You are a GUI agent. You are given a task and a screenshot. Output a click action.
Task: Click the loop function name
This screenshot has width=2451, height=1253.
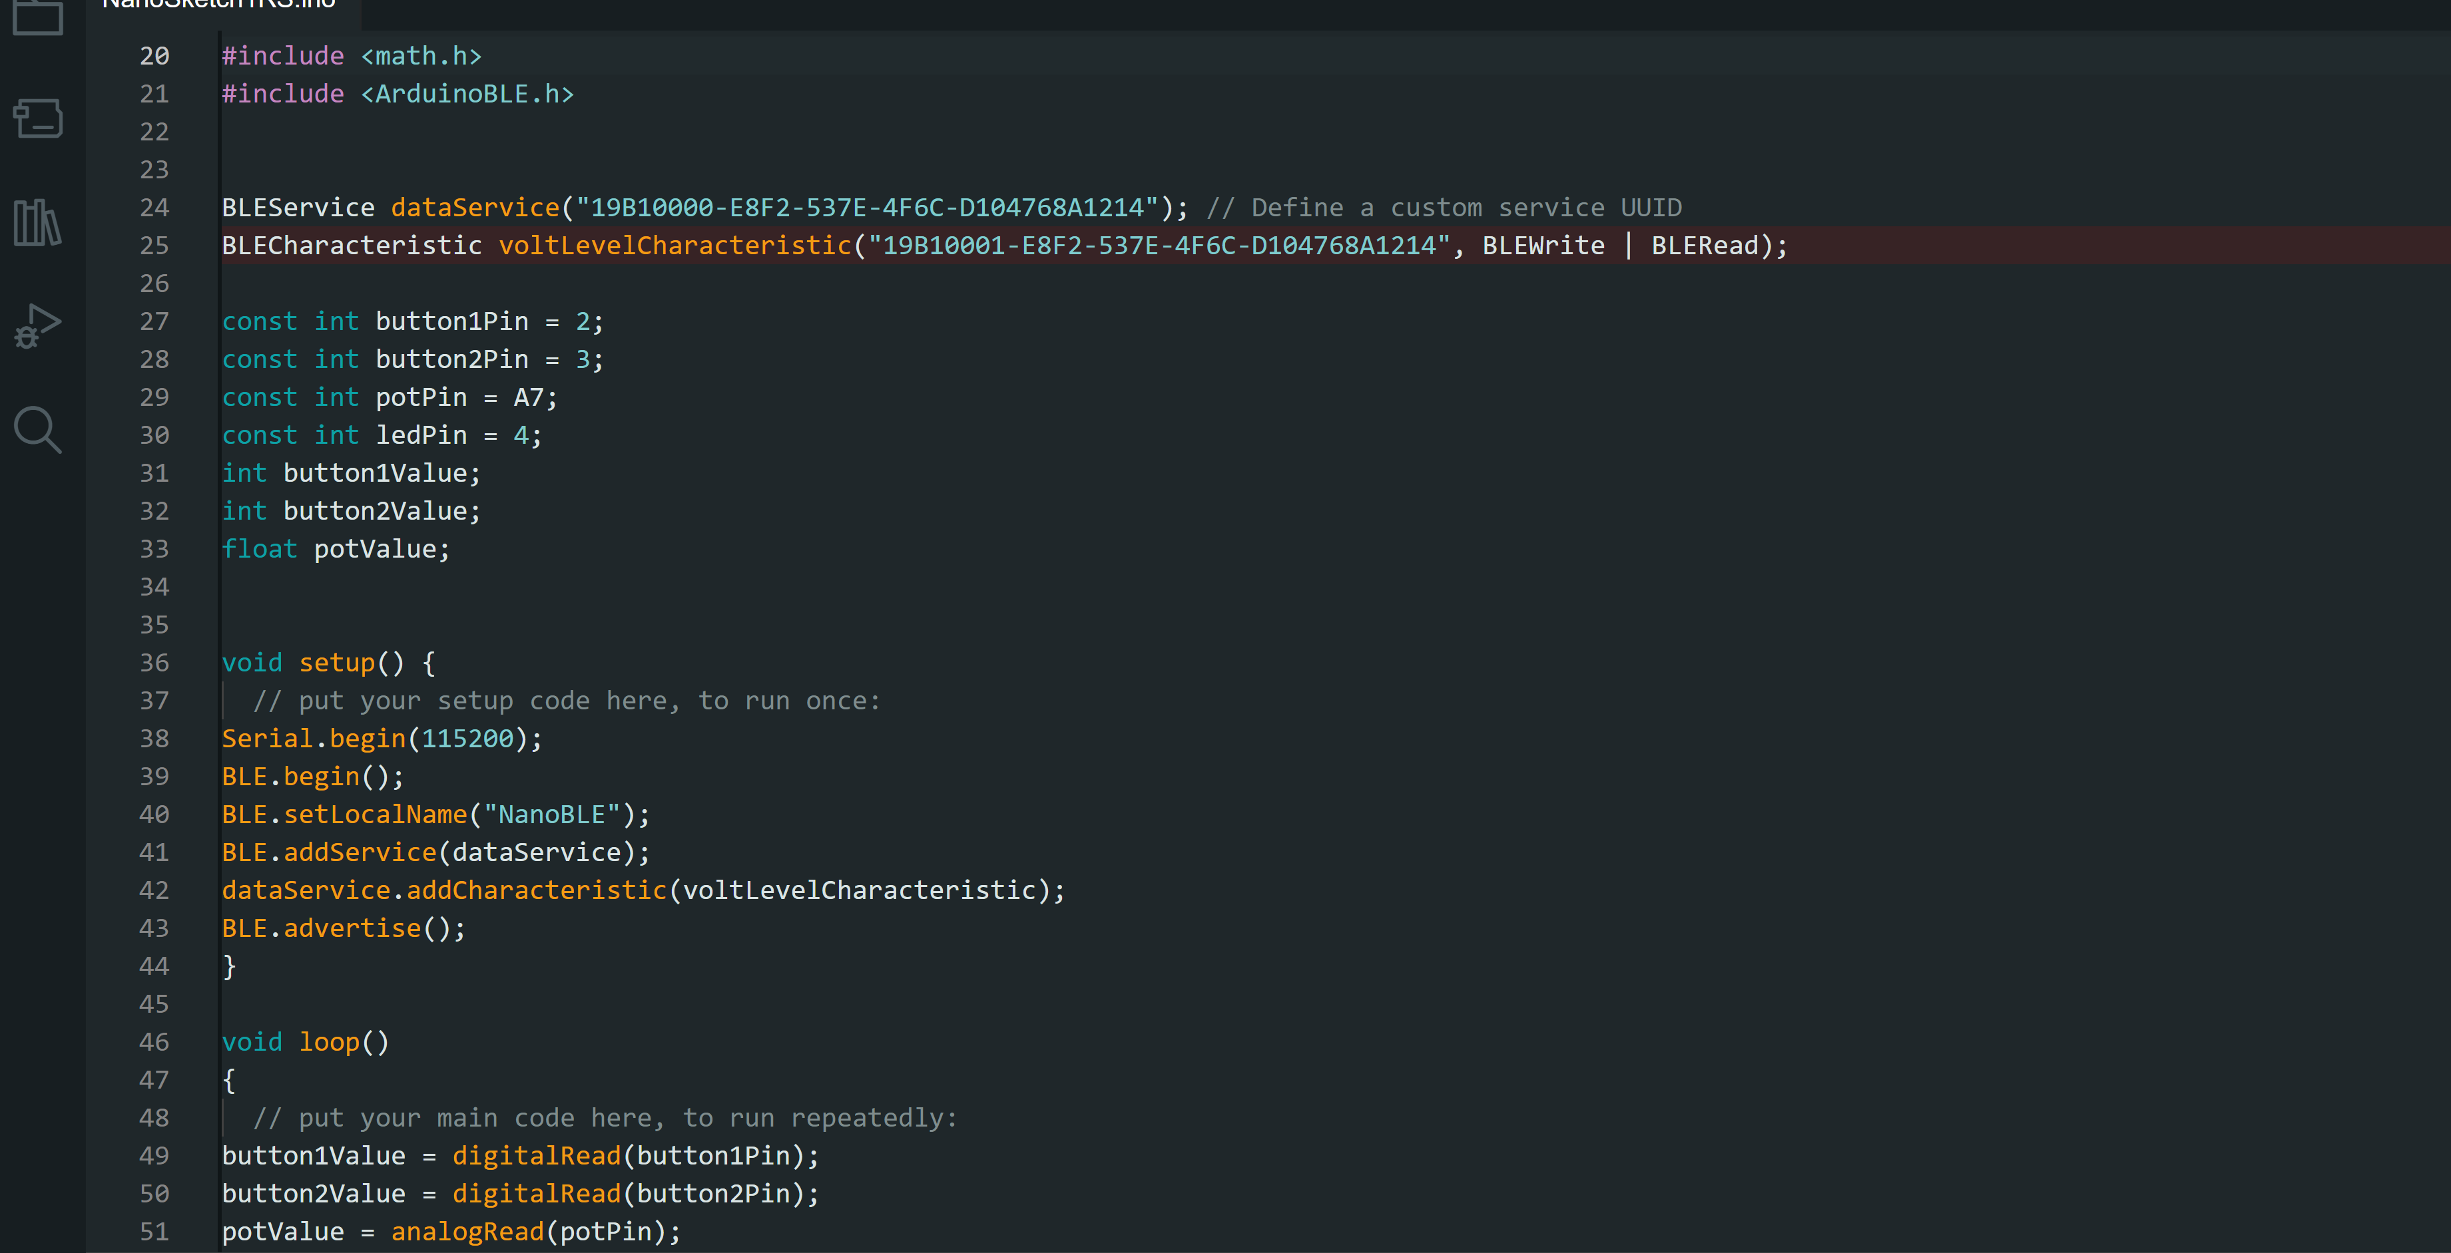tap(329, 1042)
